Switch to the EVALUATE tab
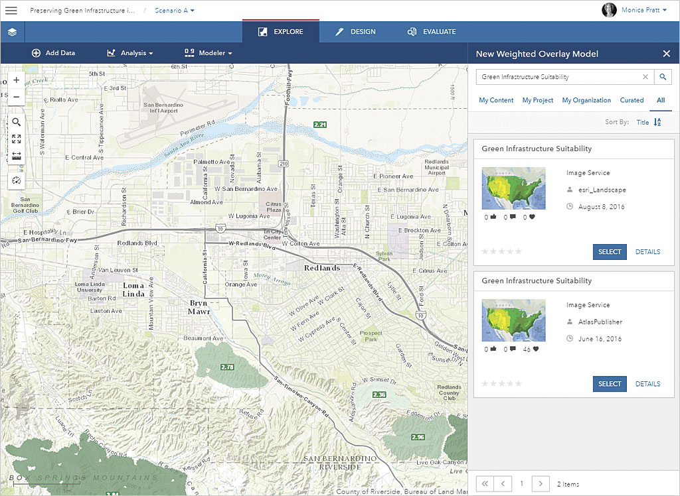This screenshot has height=496, width=680. point(432,32)
